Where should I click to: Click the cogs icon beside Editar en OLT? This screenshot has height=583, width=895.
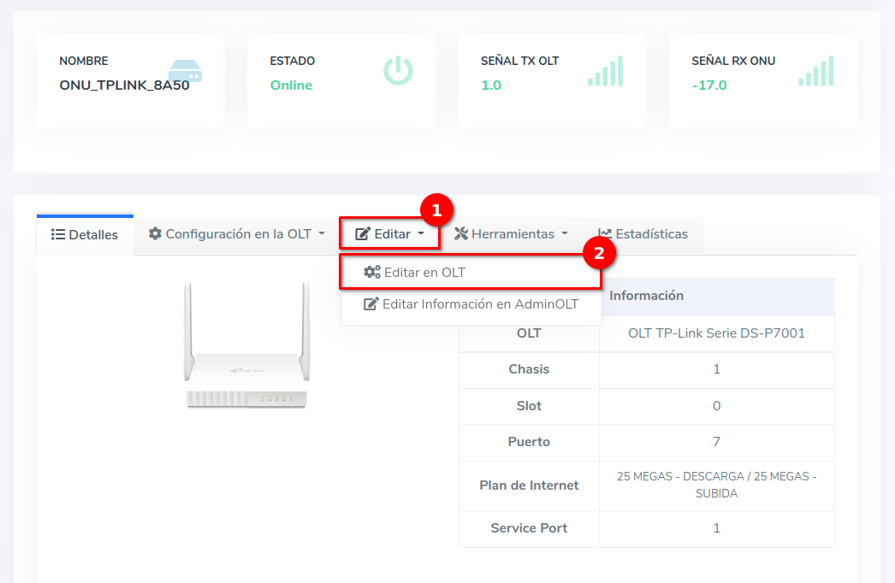pyautogui.click(x=372, y=273)
